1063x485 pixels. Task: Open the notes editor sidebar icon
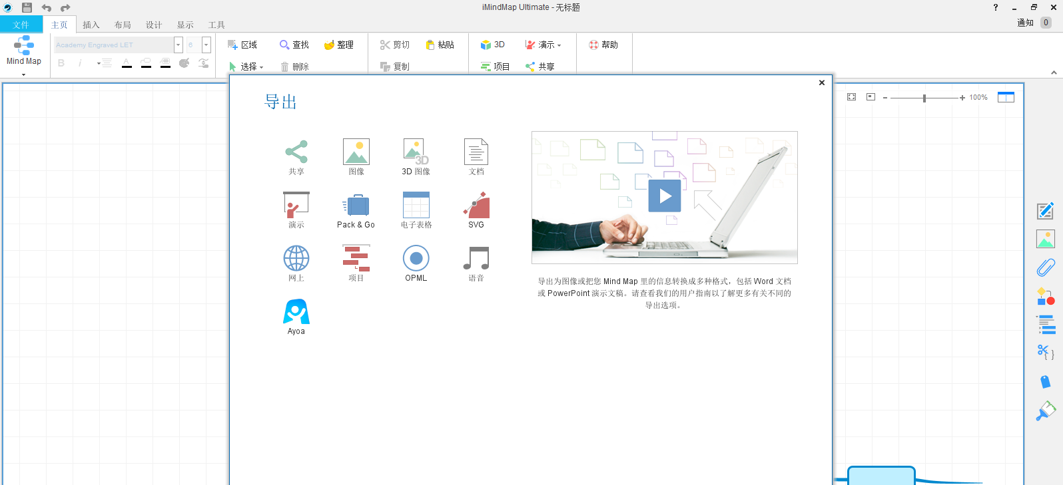tap(1046, 211)
